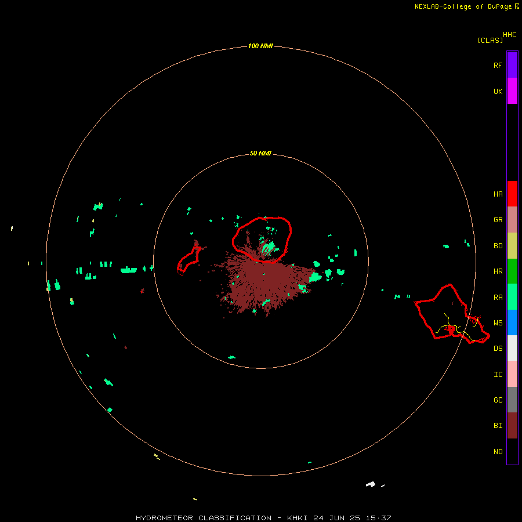This screenshot has width=522, height=522.
Task: Click the HHC product code text
Action: point(509,35)
